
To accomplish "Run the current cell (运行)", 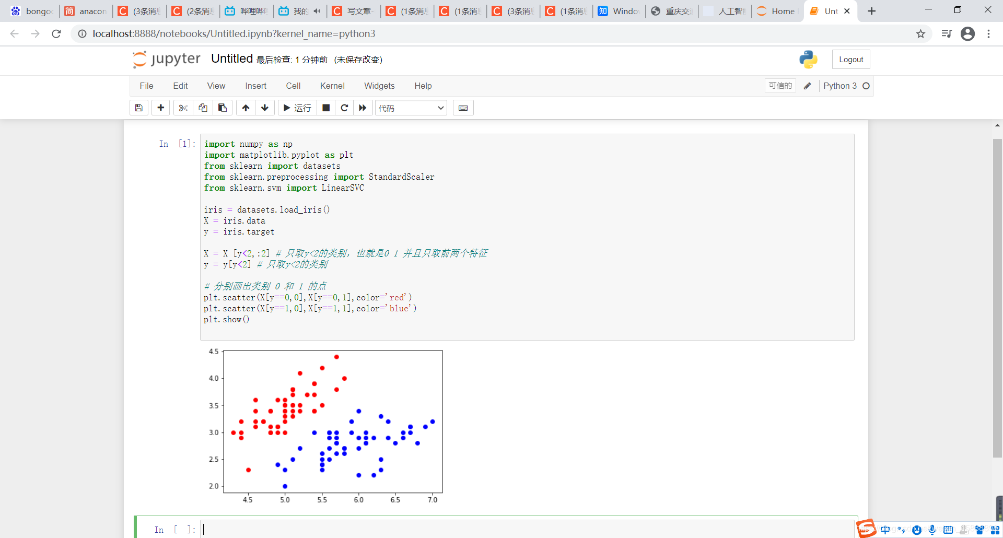I will pyautogui.click(x=297, y=108).
